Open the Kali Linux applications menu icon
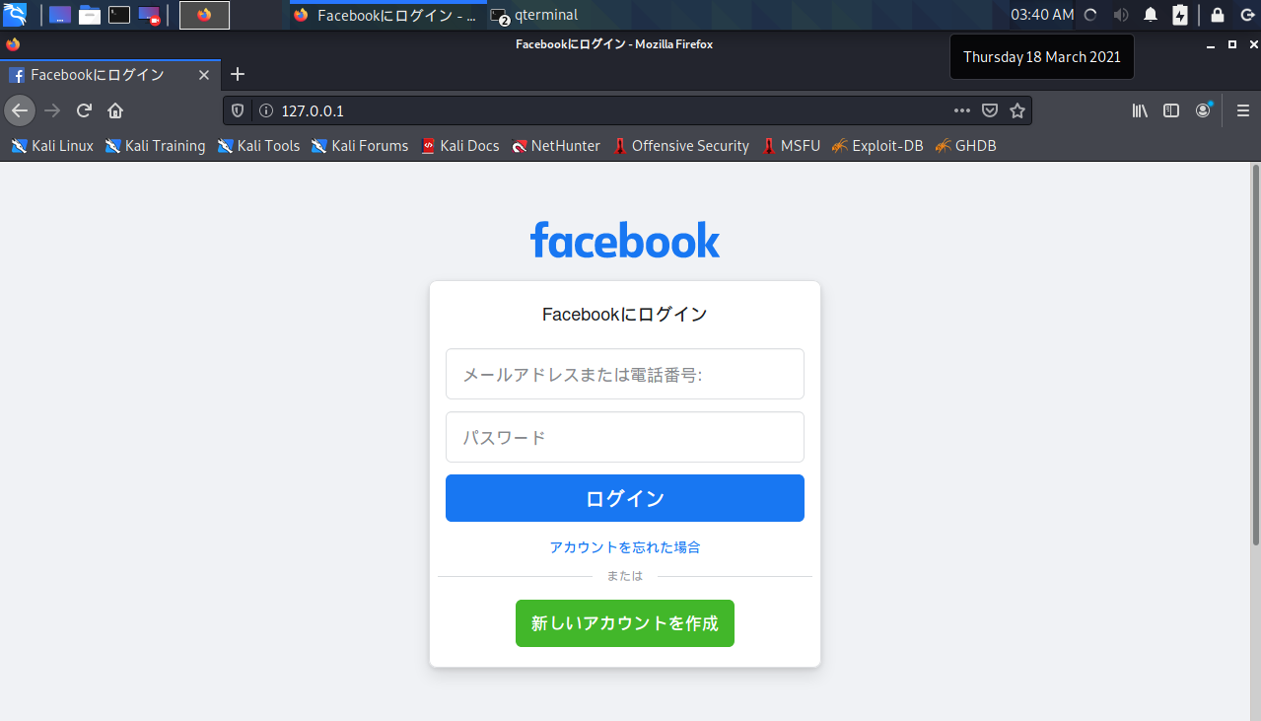 pos(15,15)
